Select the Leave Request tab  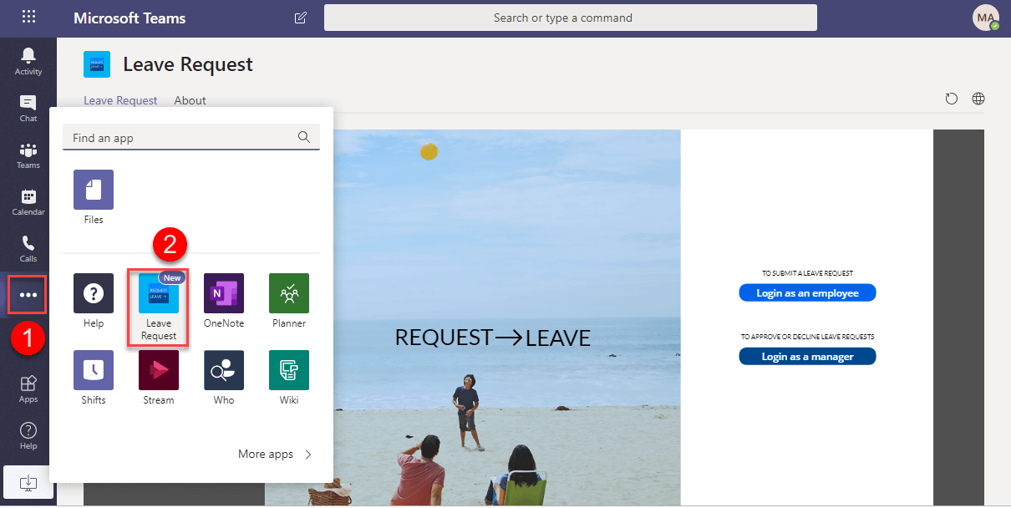coord(120,100)
